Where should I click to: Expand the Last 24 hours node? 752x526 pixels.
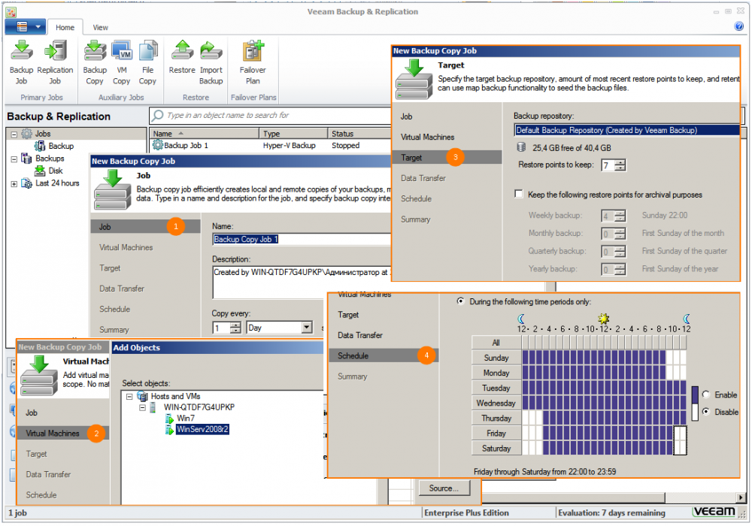tap(14, 183)
